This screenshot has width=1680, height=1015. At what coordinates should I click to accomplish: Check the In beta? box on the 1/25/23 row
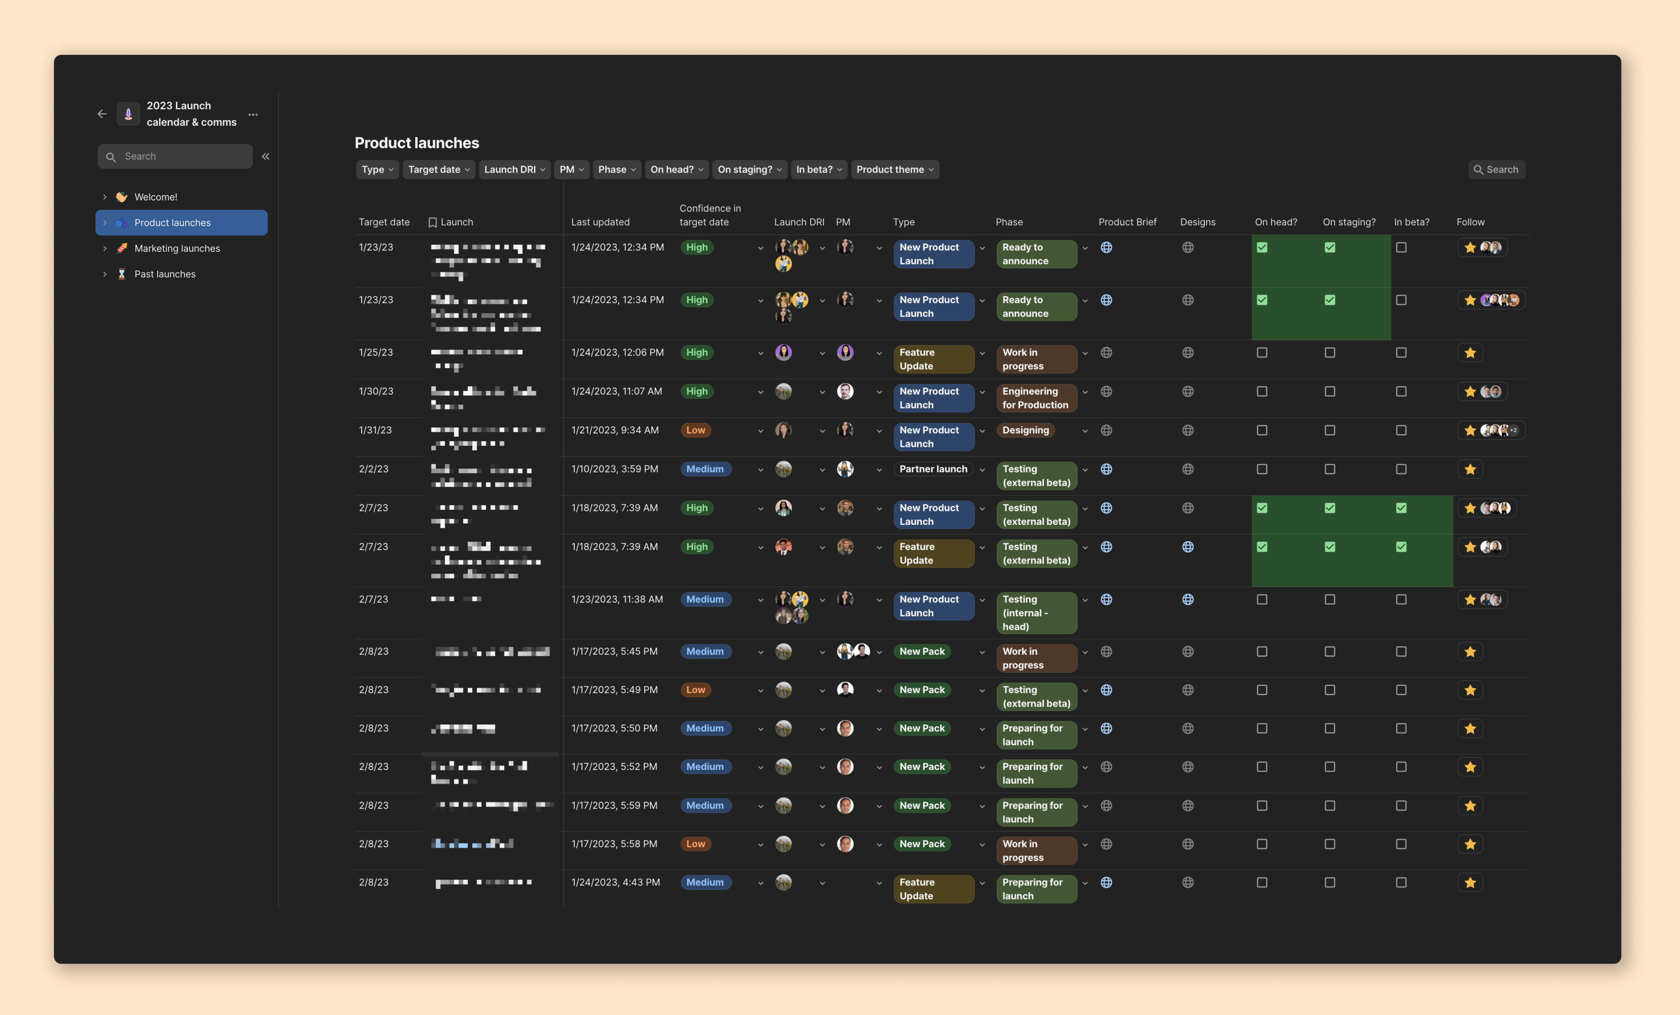click(1401, 353)
